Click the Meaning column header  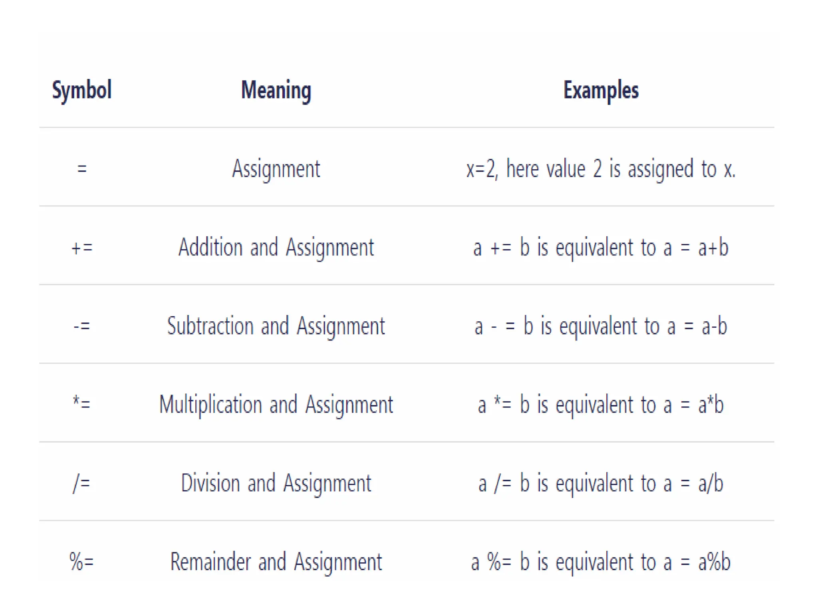click(x=276, y=90)
